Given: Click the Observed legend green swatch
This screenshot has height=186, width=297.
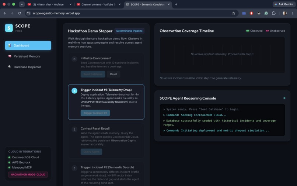Looking at the screenshot, I should tap(248, 31).
